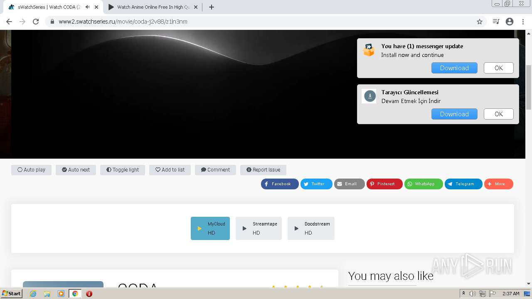
Task: Open Chrome from taskbar
Action: click(75, 294)
